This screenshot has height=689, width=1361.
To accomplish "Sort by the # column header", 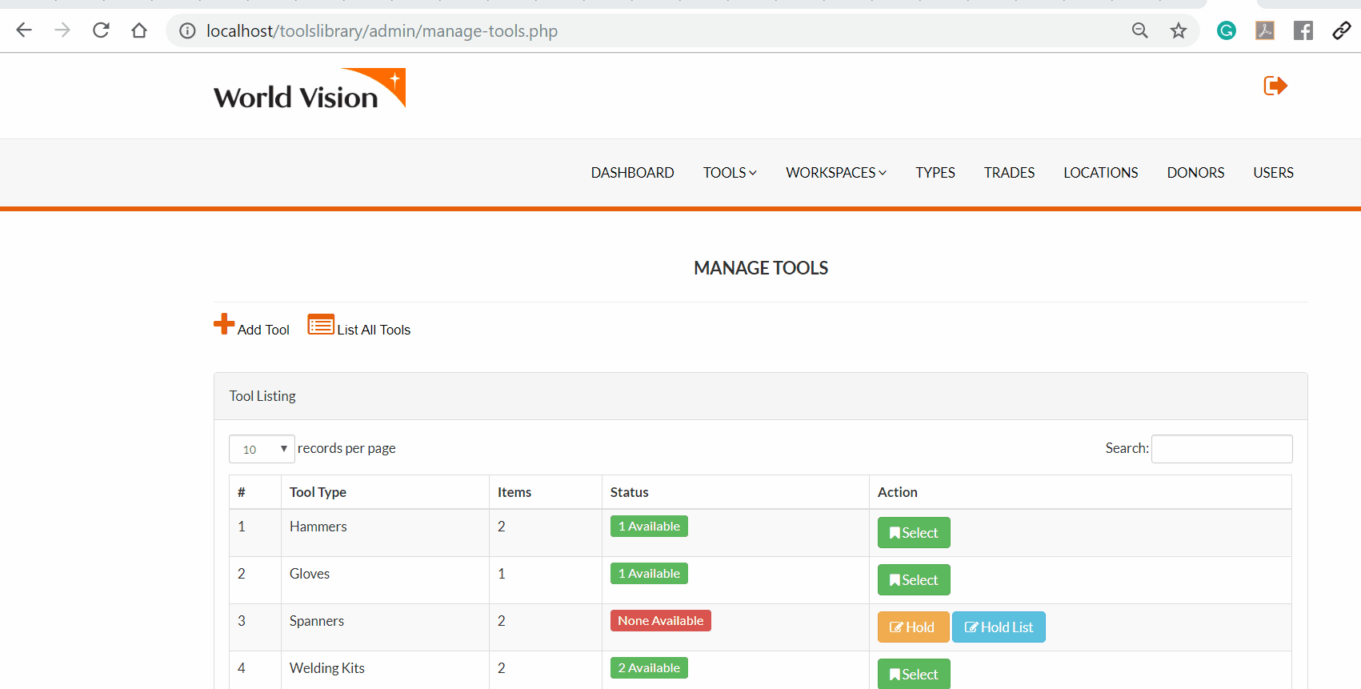I will [x=255, y=492].
